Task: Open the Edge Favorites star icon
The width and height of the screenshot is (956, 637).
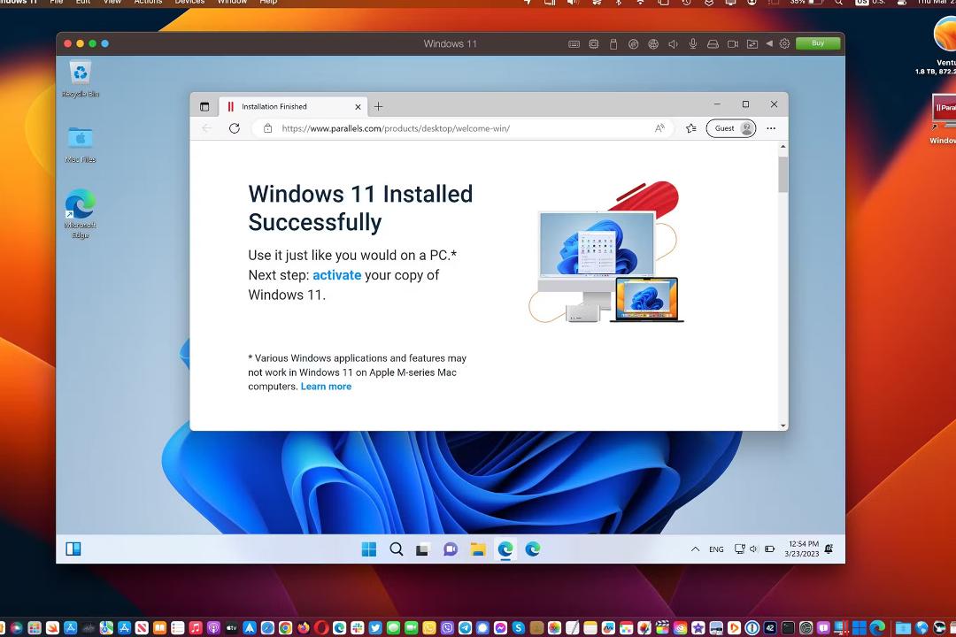Action: point(690,128)
